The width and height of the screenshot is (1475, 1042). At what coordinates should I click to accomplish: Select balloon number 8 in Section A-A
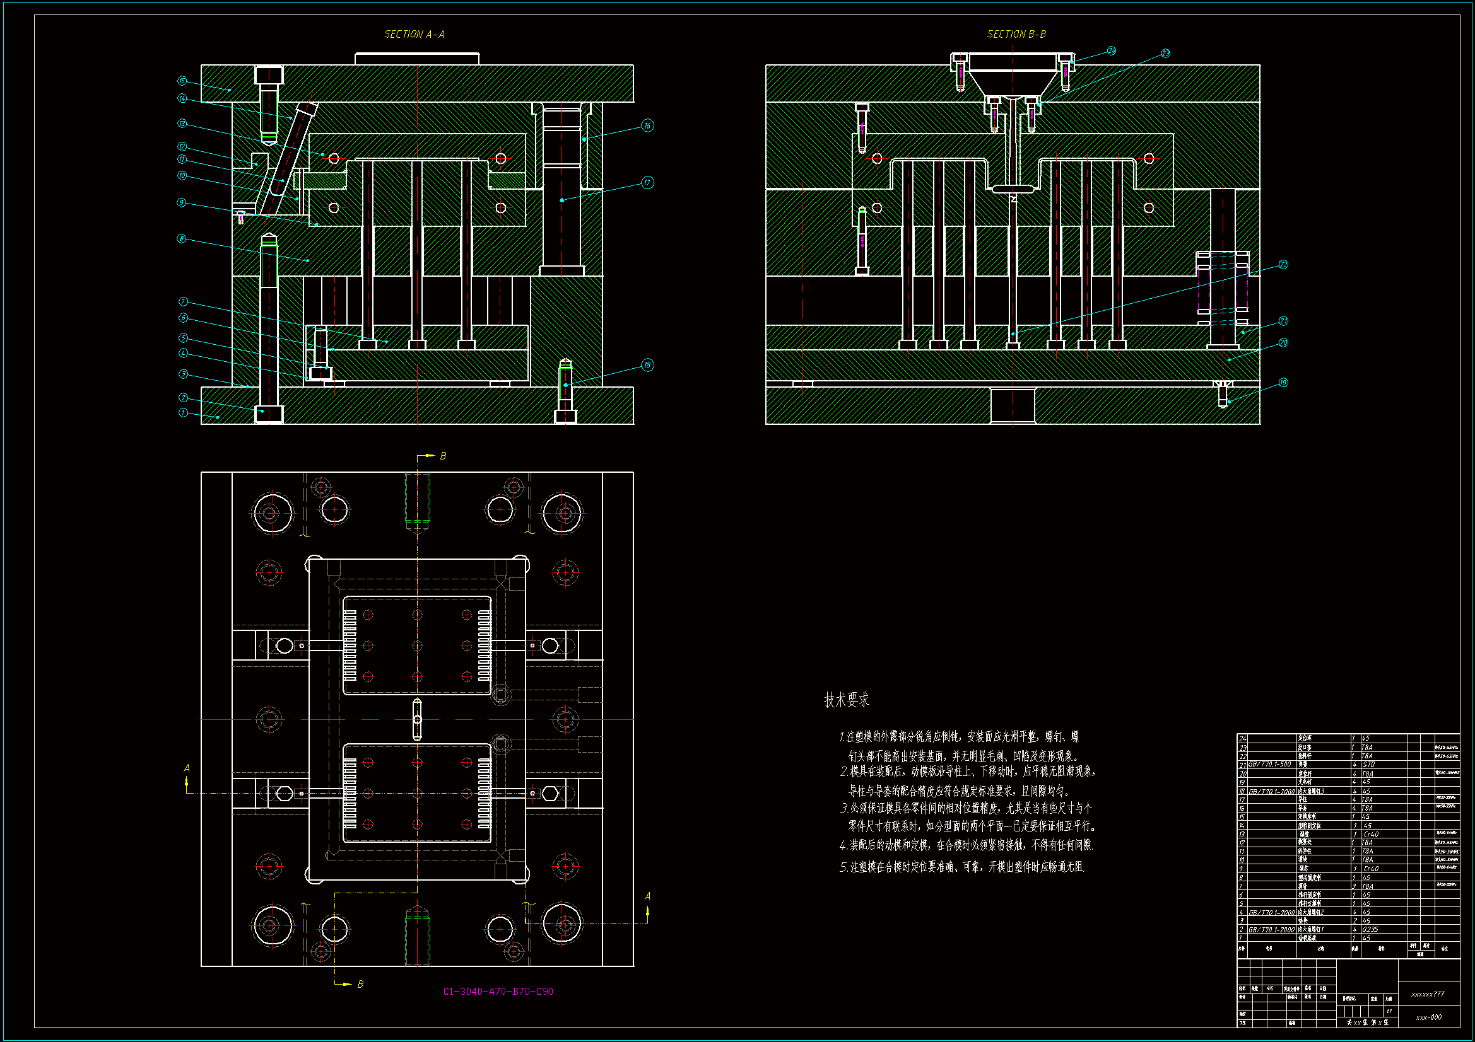(x=182, y=239)
